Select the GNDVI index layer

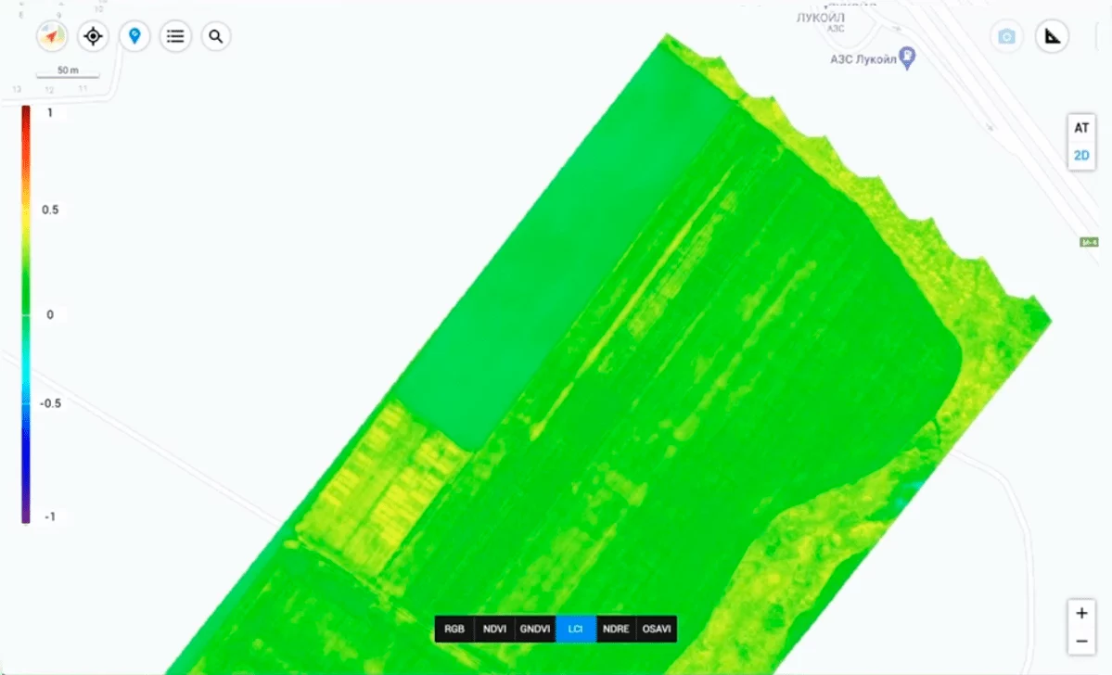coord(535,629)
